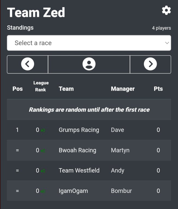Sort by the Pts column header
The width and height of the screenshot is (178, 209).
click(158, 89)
